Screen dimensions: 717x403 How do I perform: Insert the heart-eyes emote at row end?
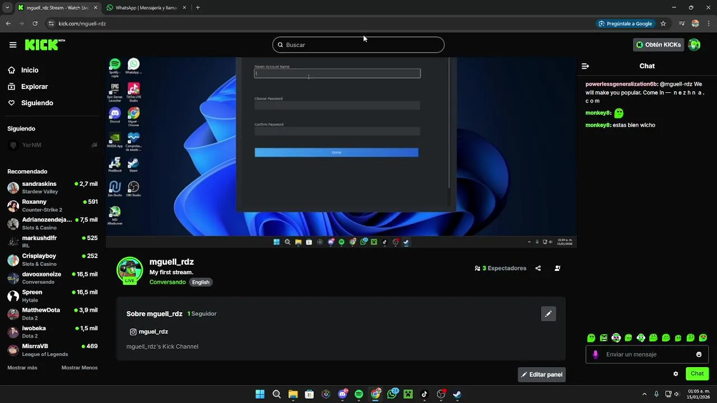[x=703, y=338]
